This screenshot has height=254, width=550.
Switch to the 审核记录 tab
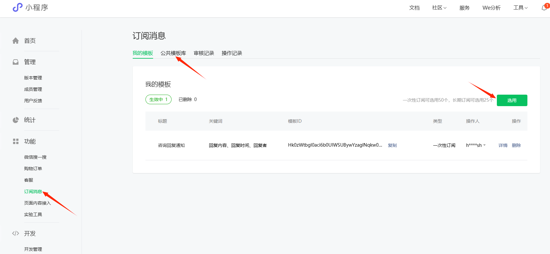[x=204, y=53]
